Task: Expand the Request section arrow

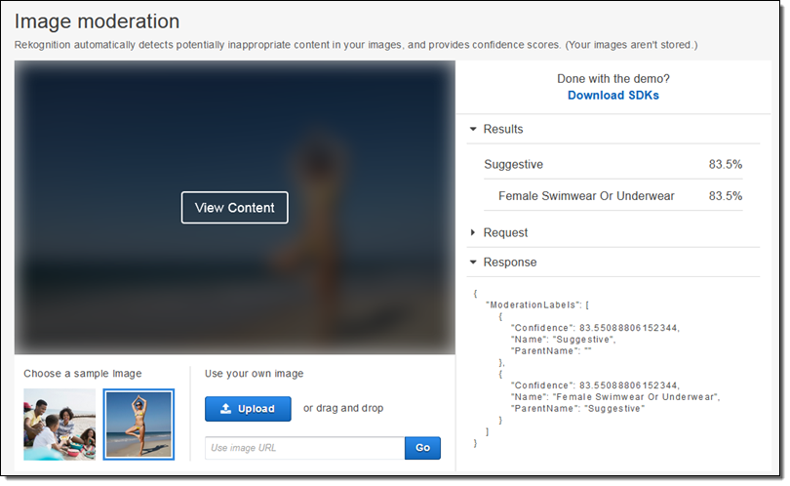Action: [473, 232]
